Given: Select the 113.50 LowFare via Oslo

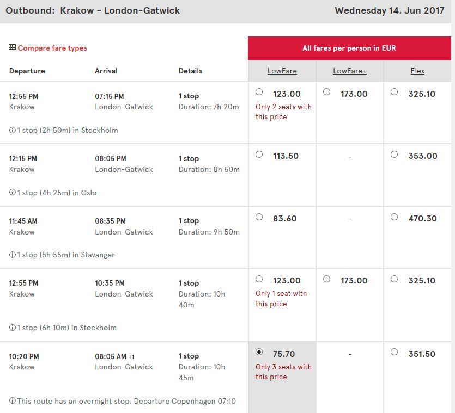Looking at the screenshot, I should [259, 154].
